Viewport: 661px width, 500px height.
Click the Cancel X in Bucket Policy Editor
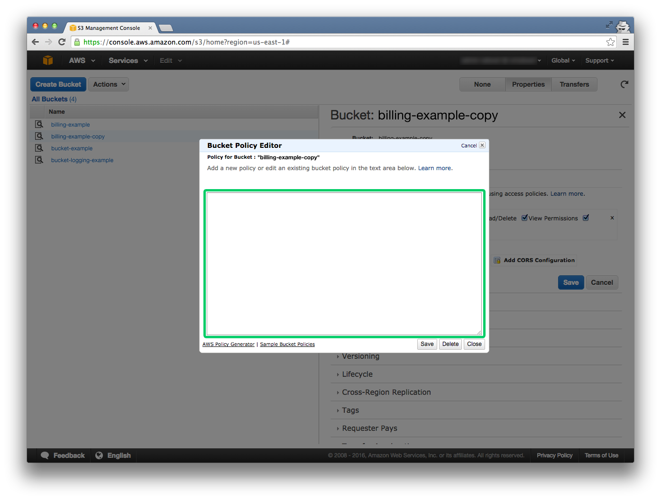click(482, 145)
